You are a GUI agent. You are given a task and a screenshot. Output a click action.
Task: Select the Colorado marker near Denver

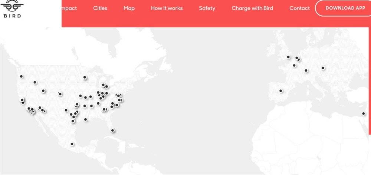pyautogui.click(x=60, y=94)
